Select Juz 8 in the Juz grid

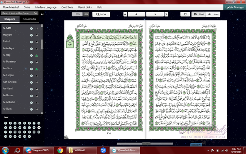[x=39, y=123]
